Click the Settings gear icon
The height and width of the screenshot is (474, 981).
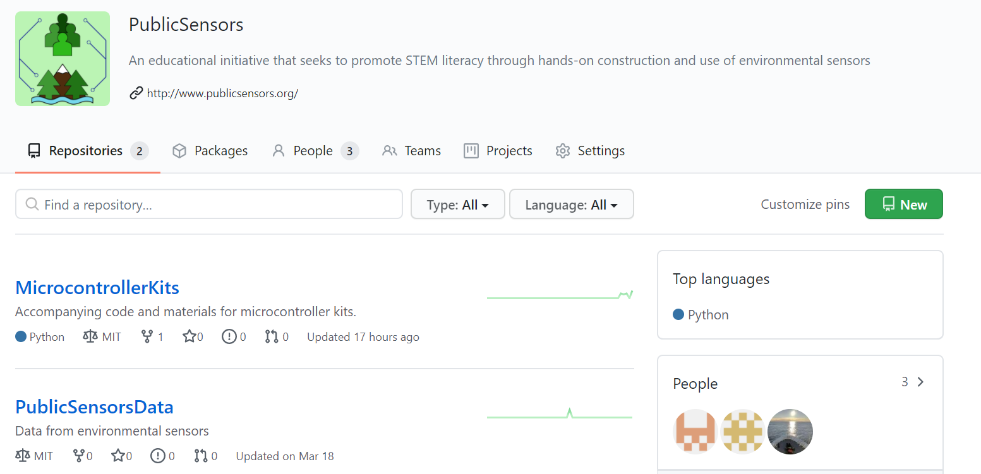pyautogui.click(x=562, y=150)
